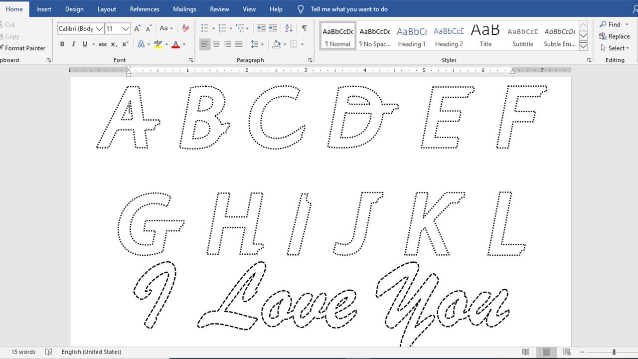Click the Format Painter tool
The width and height of the screenshot is (638, 359).
point(22,48)
